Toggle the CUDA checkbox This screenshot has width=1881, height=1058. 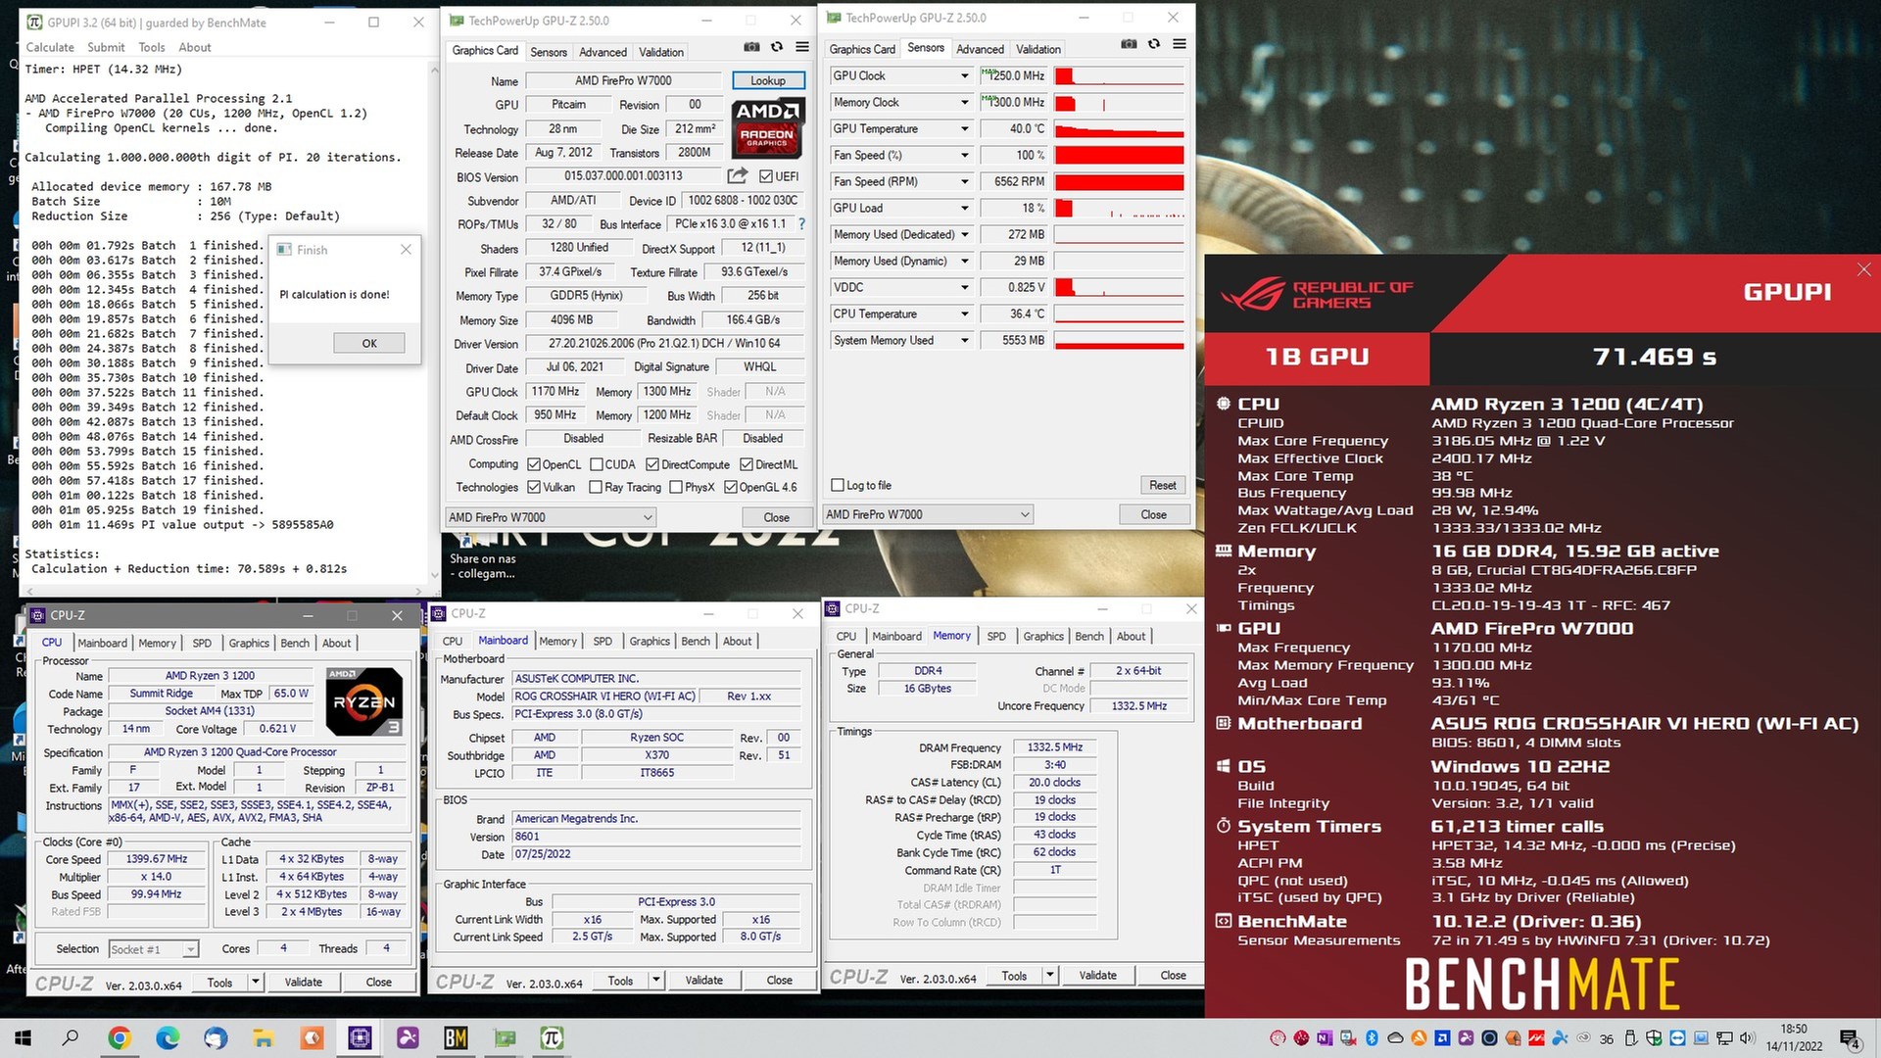(597, 464)
